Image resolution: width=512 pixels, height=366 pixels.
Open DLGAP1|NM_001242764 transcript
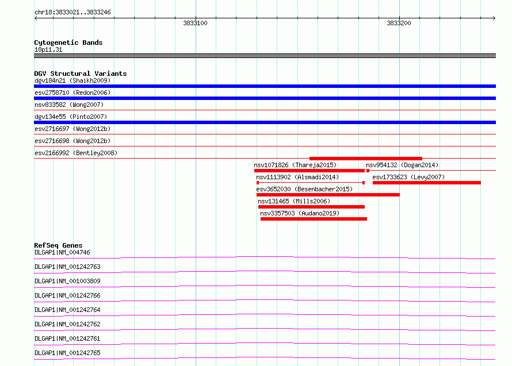coord(67,310)
